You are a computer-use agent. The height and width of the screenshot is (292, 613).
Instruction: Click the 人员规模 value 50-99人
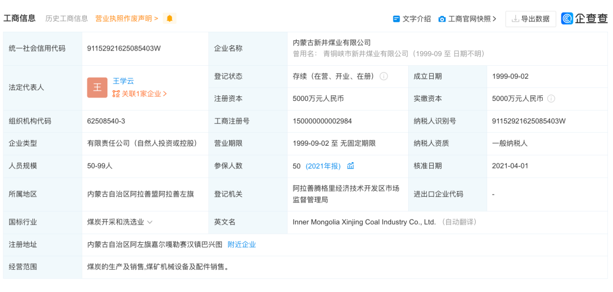(x=100, y=166)
